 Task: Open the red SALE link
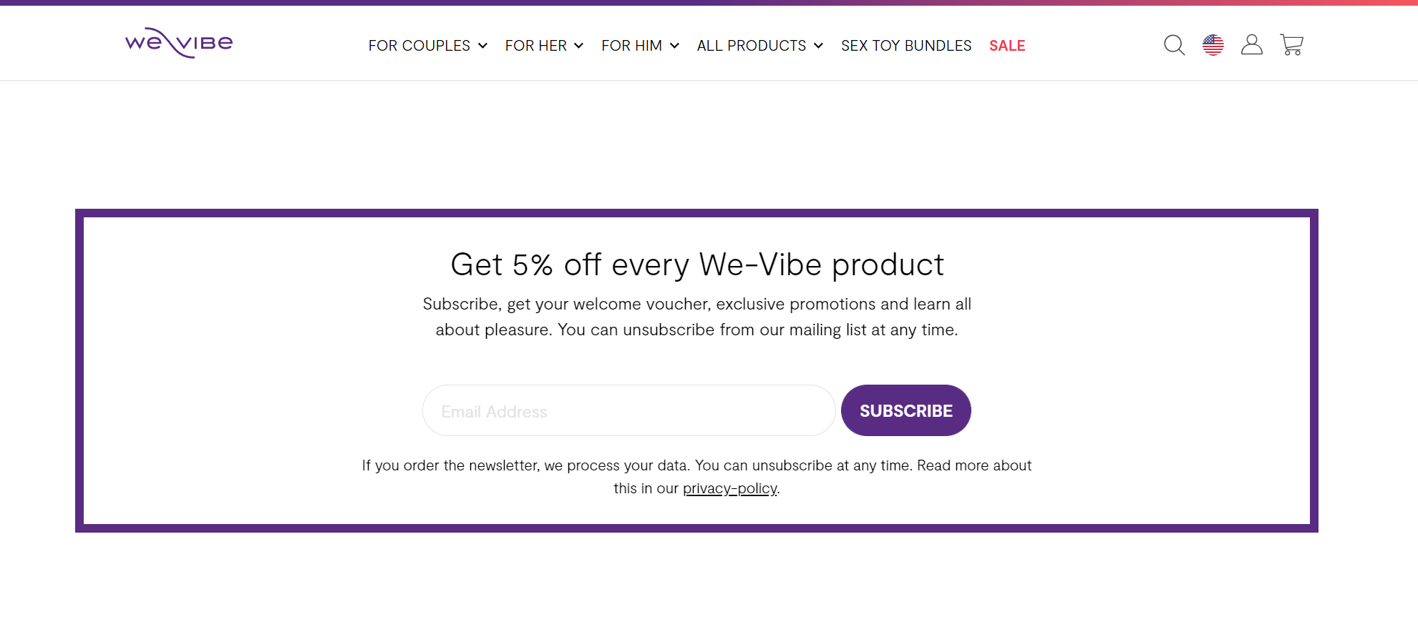pos(1007,46)
